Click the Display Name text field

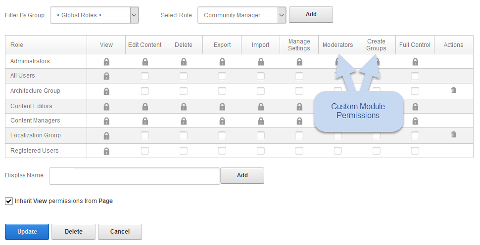point(135,176)
